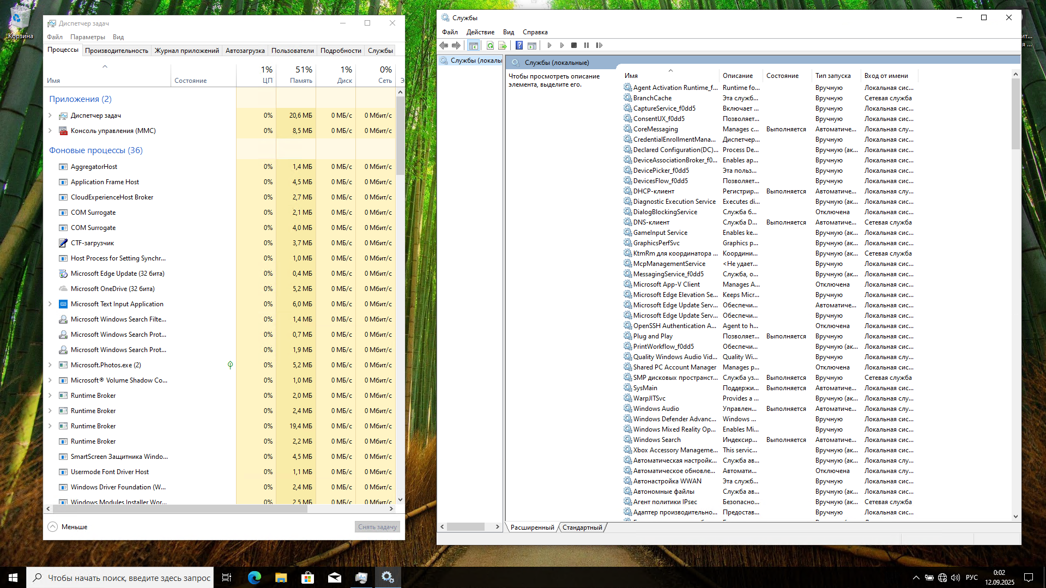Viewport: 1046px width, 588px height.
Task: Open the Действие menu in Services
Action: 480,32
